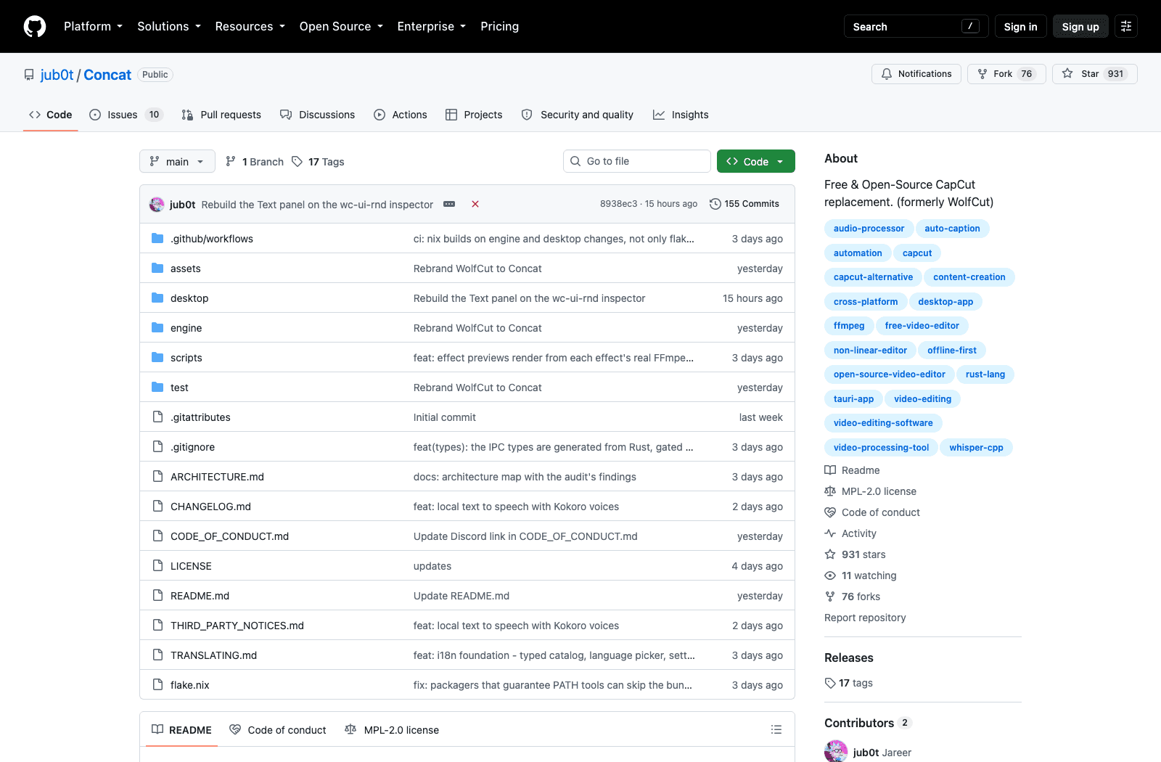Open 931 stars link in About
Screen dimensions: 1161x762
tap(855, 554)
